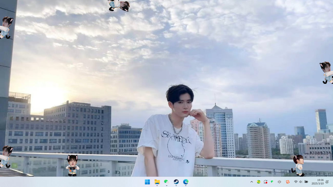Expand the hidden tray icons chevron
The width and height of the screenshot is (333, 187).
252,182
